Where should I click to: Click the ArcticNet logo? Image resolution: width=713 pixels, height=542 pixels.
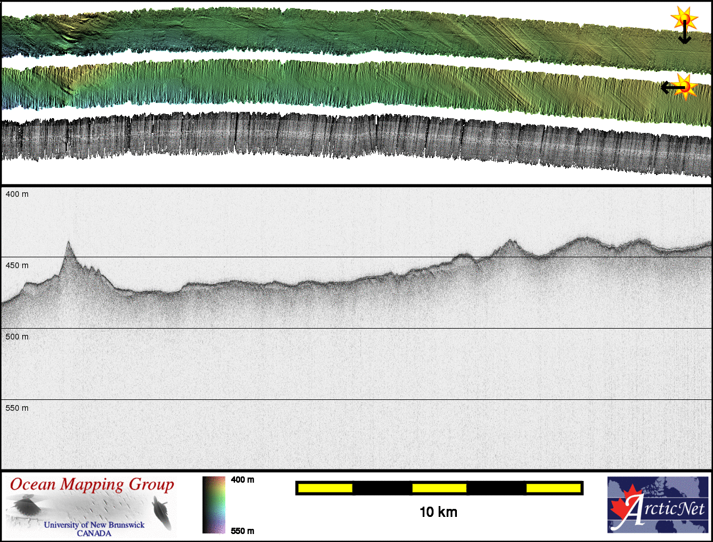pyautogui.click(x=658, y=505)
